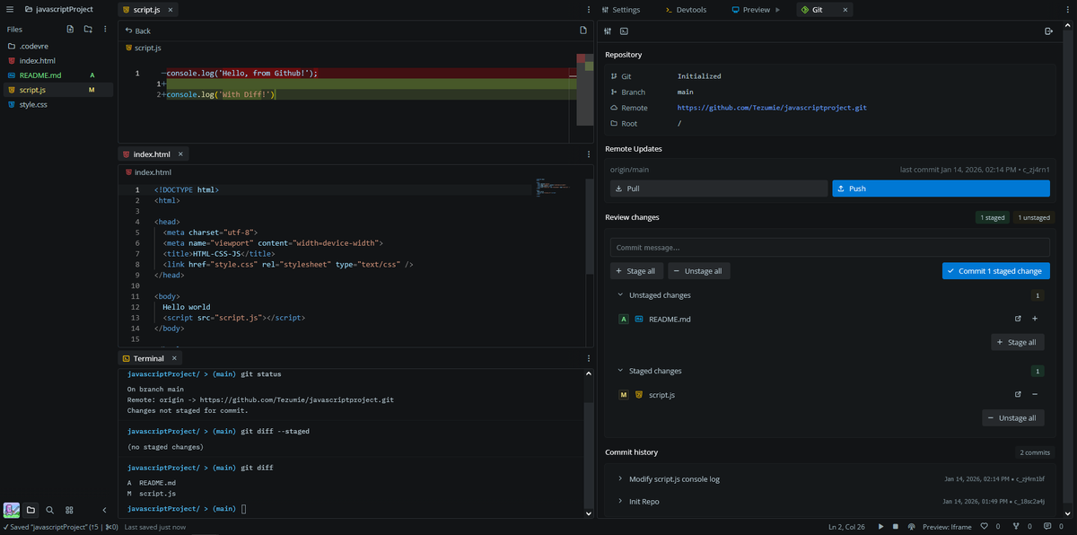This screenshot has width=1077, height=535.
Task: Switch to the Settings tab
Action: [620, 10]
